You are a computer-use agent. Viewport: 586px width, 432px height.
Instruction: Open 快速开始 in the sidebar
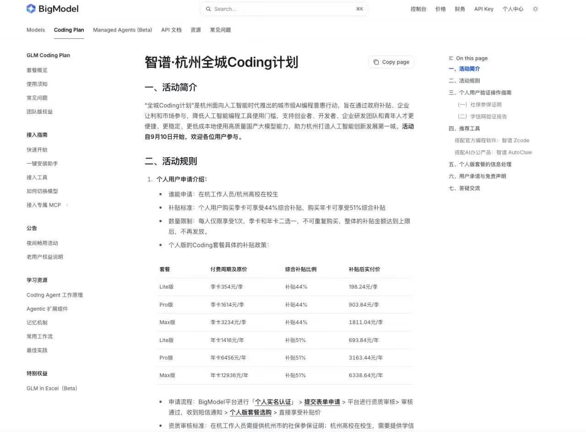(x=37, y=149)
